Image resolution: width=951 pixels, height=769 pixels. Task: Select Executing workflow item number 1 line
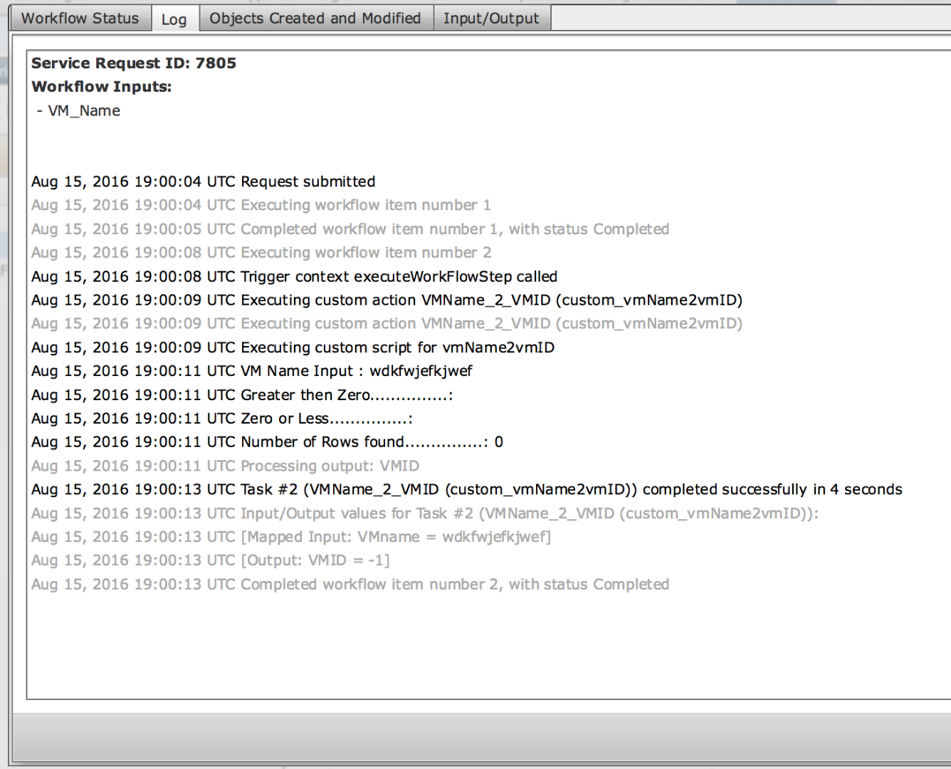click(261, 205)
